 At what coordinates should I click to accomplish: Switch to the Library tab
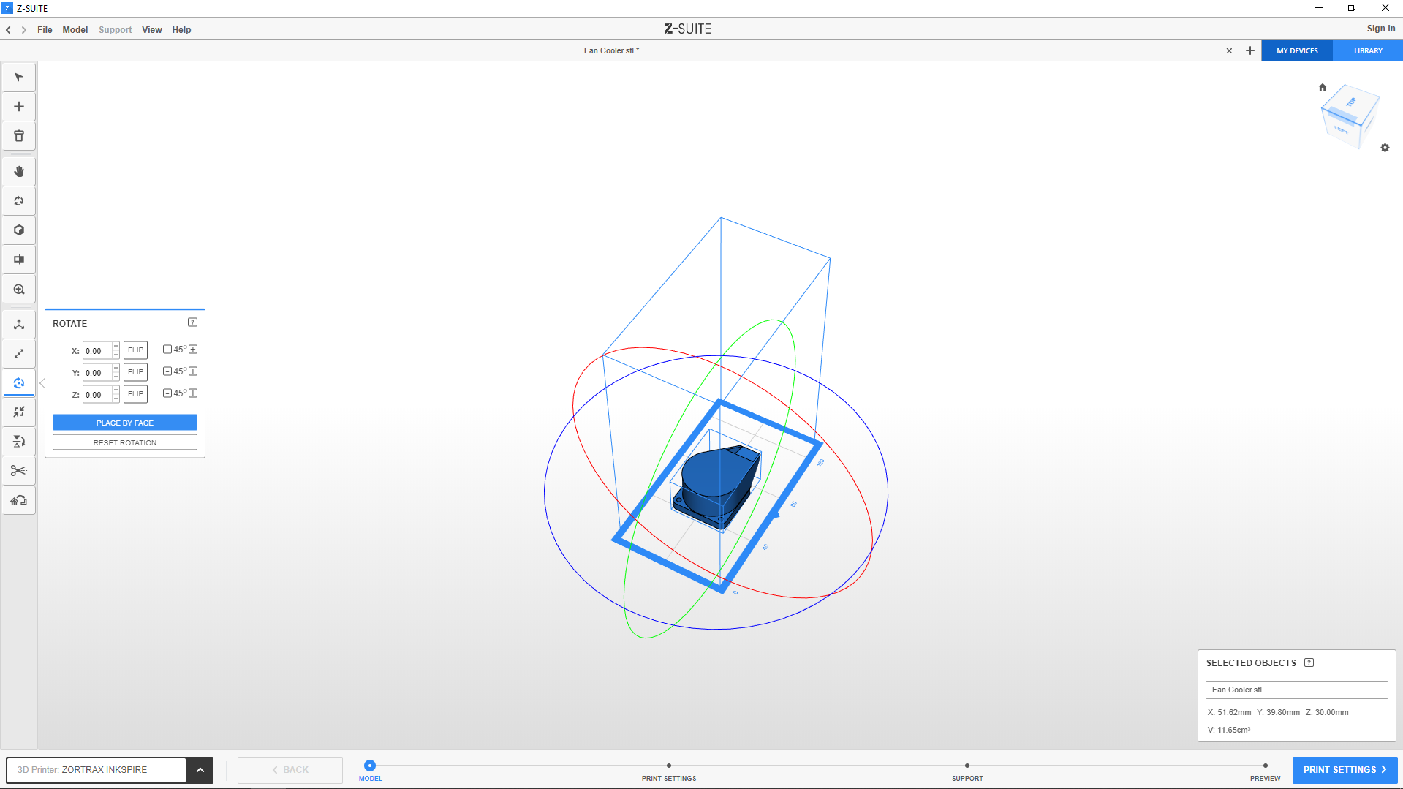(x=1367, y=51)
